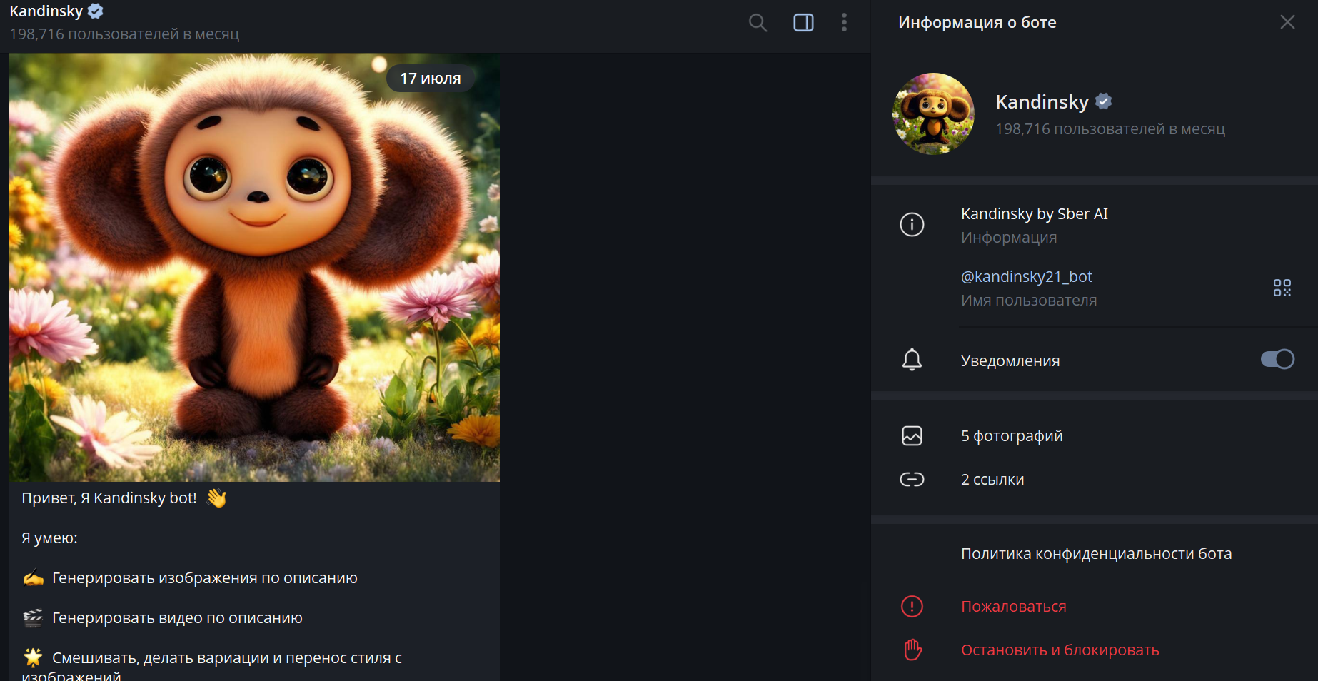Click the star emoji in the message
Image resolution: width=1318 pixels, height=681 pixels.
[x=33, y=657]
